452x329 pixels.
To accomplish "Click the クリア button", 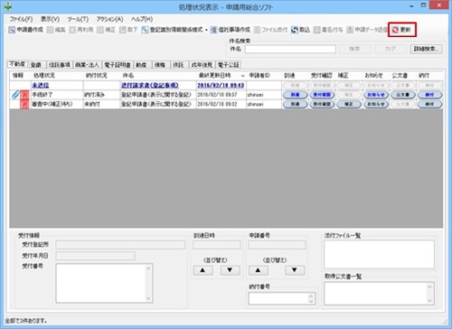I will (x=390, y=49).
